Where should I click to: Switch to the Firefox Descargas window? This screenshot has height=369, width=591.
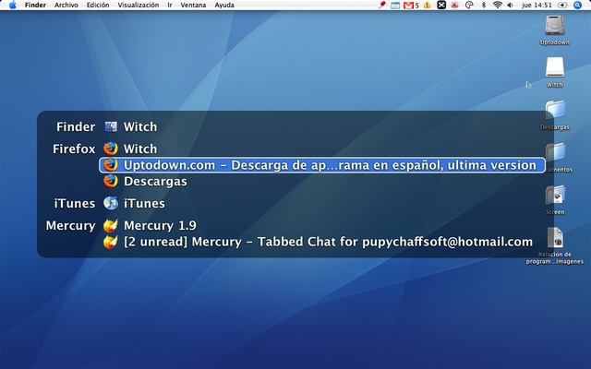click(x=155, y=181)
